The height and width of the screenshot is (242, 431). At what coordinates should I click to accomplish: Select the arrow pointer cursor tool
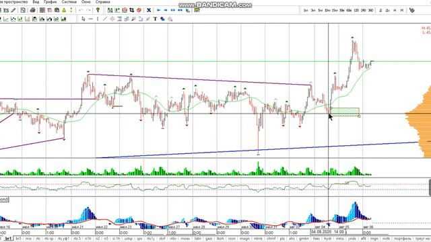pos(84,19)
